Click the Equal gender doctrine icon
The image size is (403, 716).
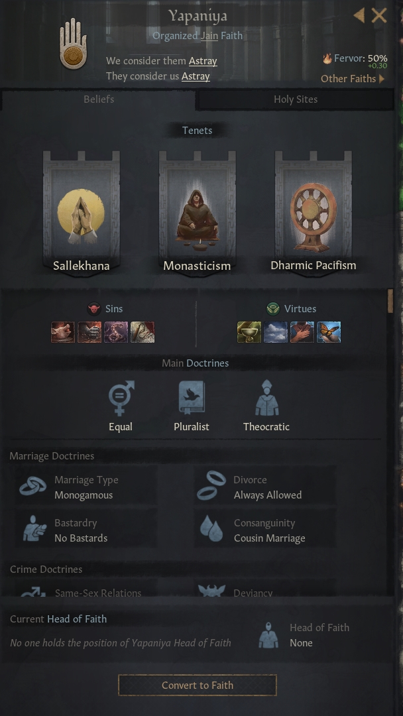point(121,398)
